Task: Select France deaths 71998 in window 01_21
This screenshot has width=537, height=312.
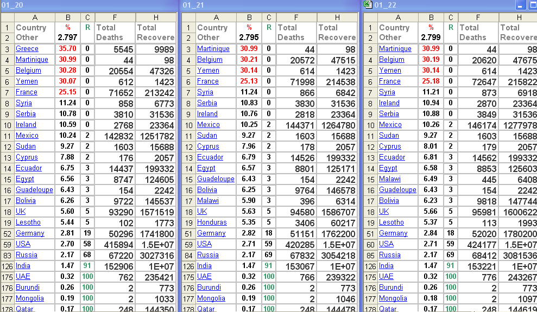Action: (x=296, y=82)
